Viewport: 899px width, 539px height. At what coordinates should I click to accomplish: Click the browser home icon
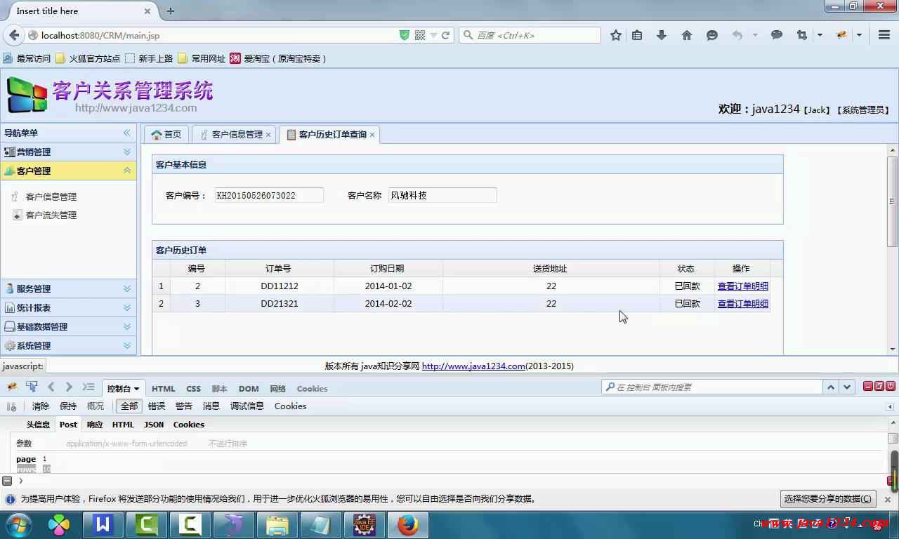[x=687, y=35]
